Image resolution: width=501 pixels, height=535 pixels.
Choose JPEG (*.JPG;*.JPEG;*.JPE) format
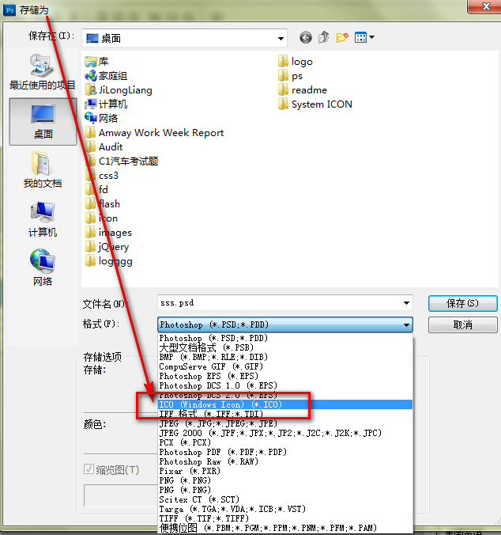point(285,423)
